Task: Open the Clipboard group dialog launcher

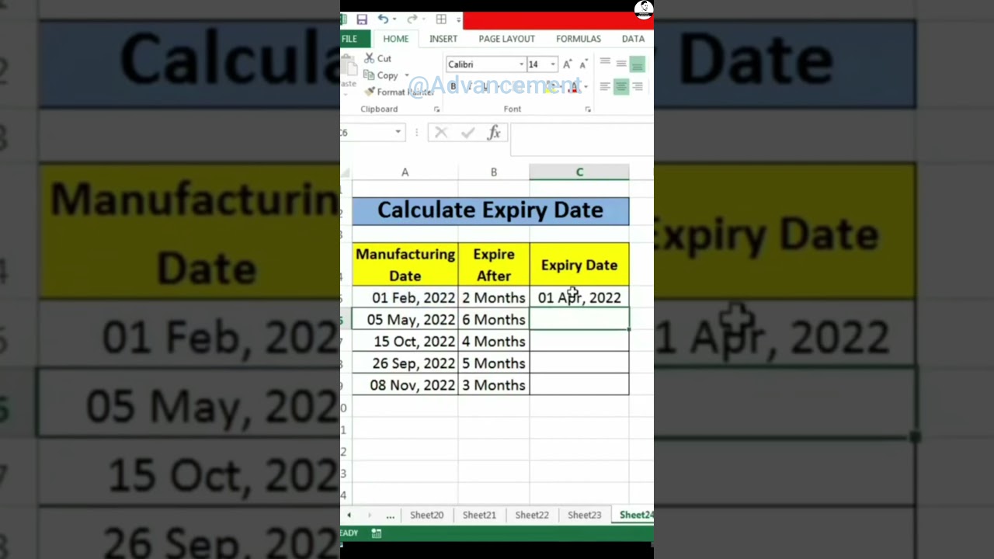Action: [x=436, y=109]
